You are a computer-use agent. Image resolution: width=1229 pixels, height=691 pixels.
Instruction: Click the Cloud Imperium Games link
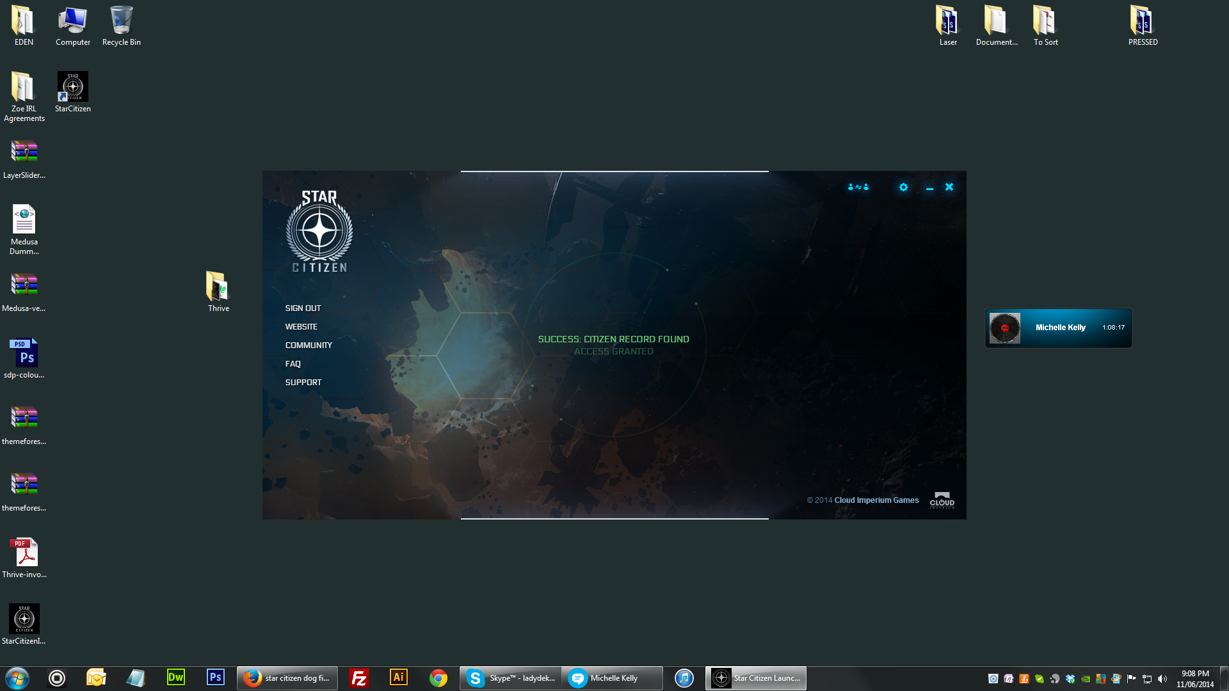876,500
